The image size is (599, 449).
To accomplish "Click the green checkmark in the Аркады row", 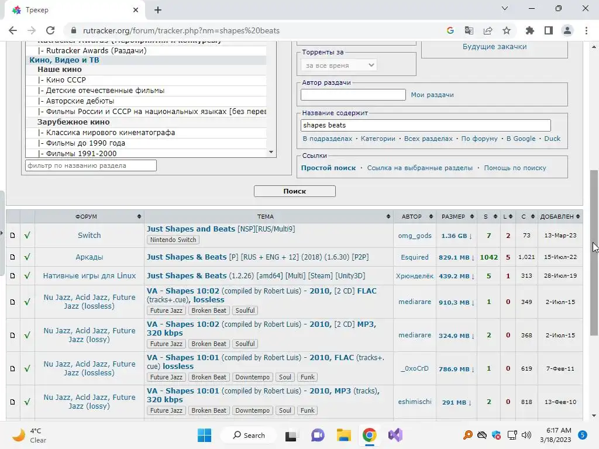I will point(27,257).
